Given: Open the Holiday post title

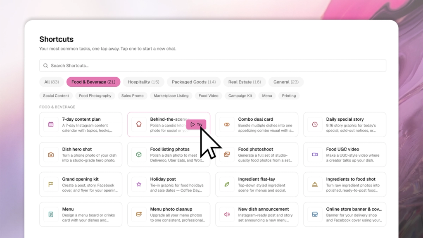Looking at the screenshot, I should [163, 179].
